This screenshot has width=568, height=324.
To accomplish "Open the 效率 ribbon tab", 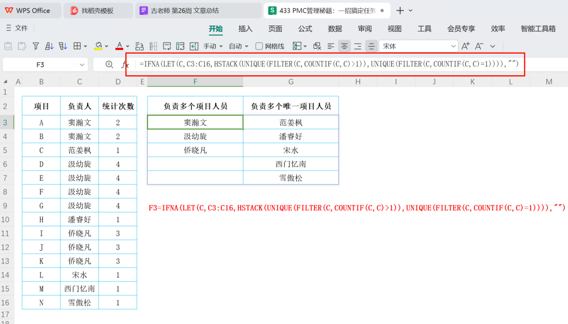I will tap(498, 29).
